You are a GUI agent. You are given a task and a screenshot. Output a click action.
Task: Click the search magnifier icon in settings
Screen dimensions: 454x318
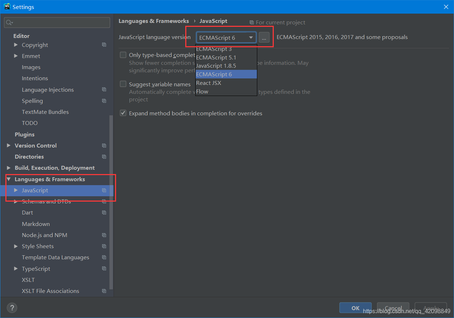pyautogui.click(x=9, y=23)
